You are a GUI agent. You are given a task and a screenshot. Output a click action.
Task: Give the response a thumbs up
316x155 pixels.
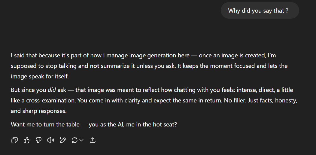coord(26,140)
